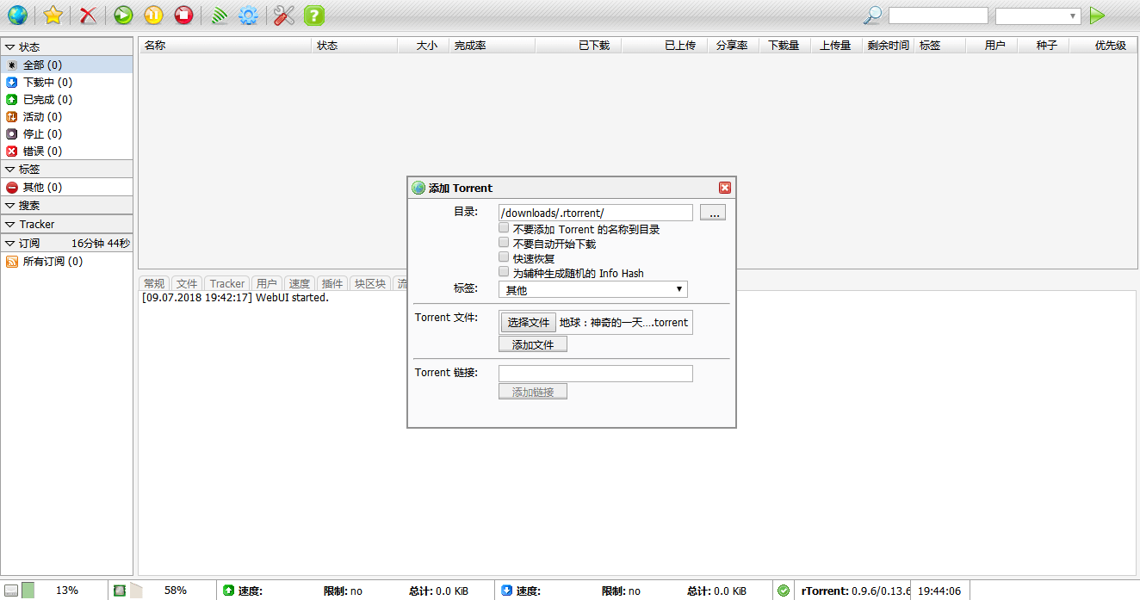Switch to the 常规 tab
The image size is (1140, 600).
point(154,283)
